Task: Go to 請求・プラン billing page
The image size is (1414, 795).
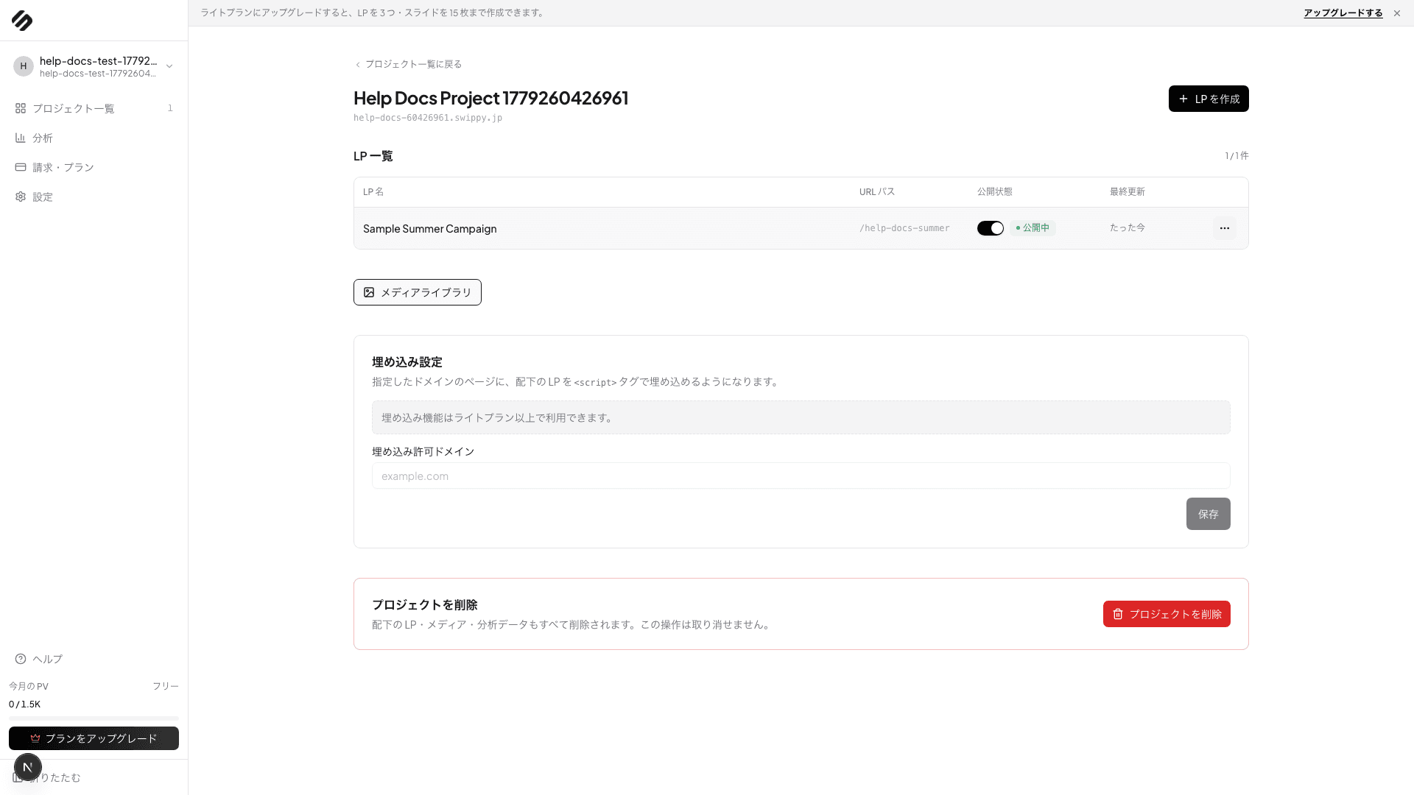Action: tap(94, 167)
